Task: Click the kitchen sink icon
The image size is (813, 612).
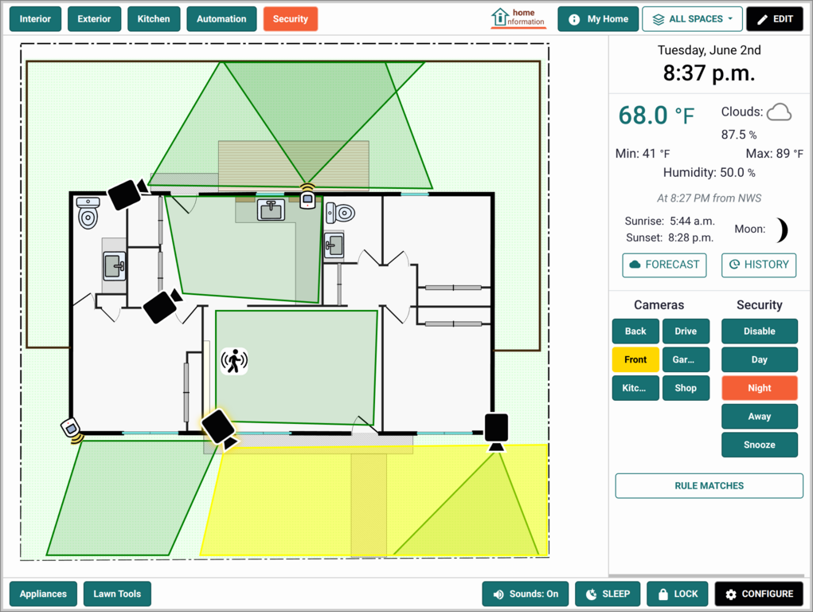Action: coord(271,210)
